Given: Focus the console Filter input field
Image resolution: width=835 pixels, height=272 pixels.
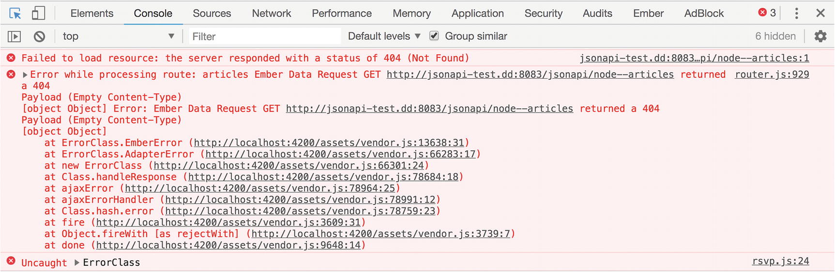Looking at the screenshot, I should [x=264, y=36].
